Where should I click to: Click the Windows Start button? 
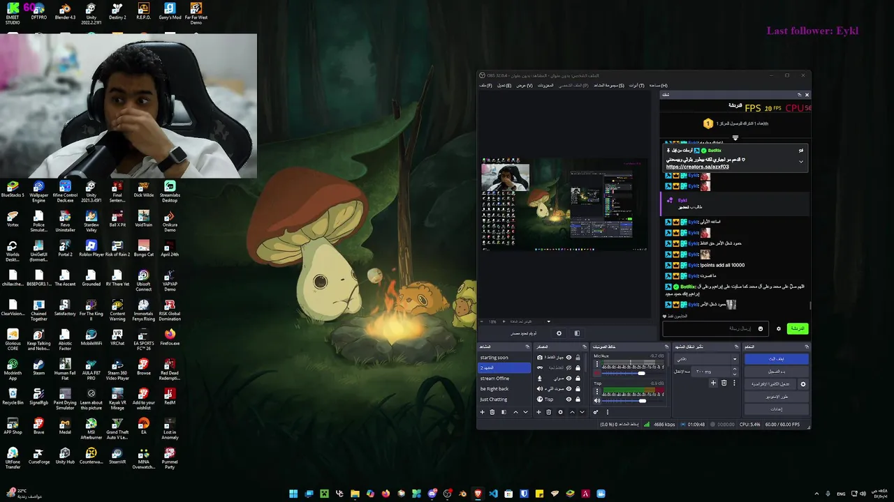(x=293, y=494)
